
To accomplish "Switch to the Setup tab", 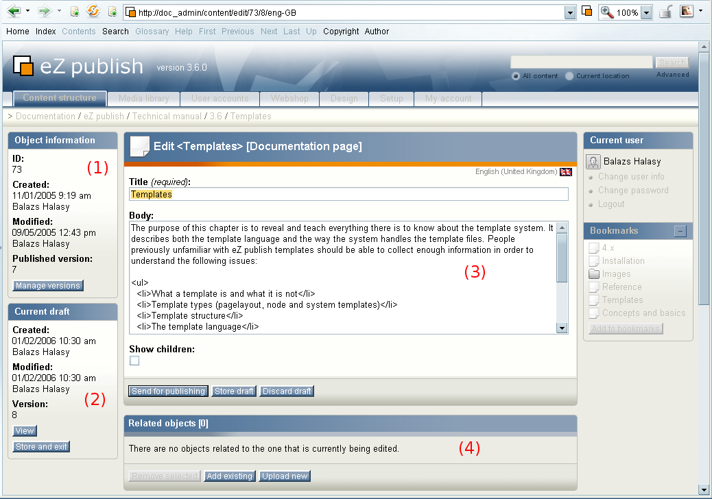I will pos(392,99).
